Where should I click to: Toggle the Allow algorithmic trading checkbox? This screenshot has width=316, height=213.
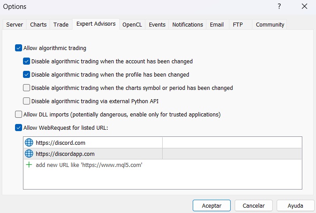coord(19,48)
